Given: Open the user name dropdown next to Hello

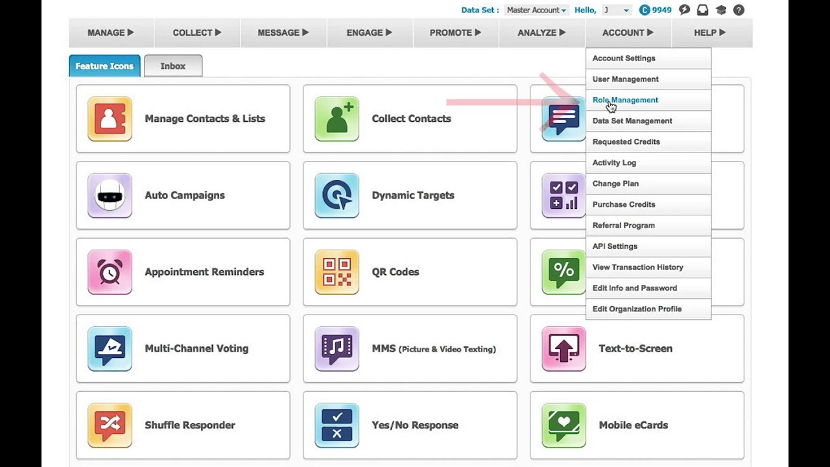Looking at the screenshot, I should pyautogui.click(x=616, y=10).
